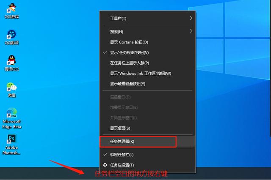The image size is (271, 180).
Task: Expand the 搜索(H) submenu
Action: coord(147,32)
